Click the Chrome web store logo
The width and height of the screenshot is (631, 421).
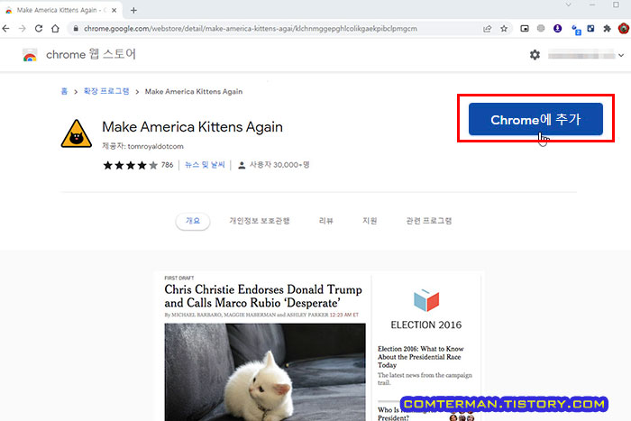[30, 55]
